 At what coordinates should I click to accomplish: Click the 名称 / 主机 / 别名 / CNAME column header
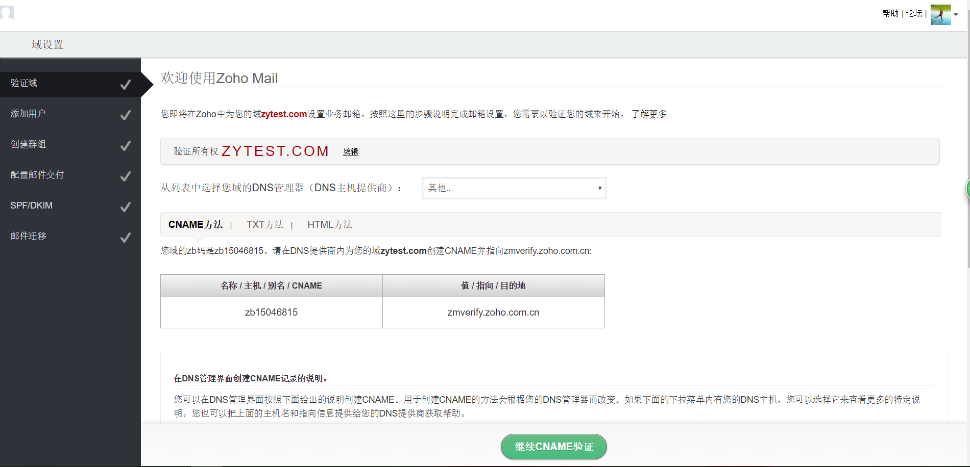[272, 286]
